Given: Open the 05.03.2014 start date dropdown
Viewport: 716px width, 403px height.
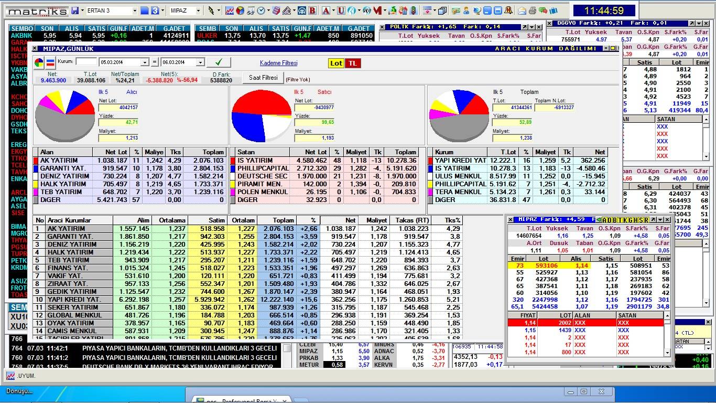Looking at the screenshot, I should coord(145,62).
